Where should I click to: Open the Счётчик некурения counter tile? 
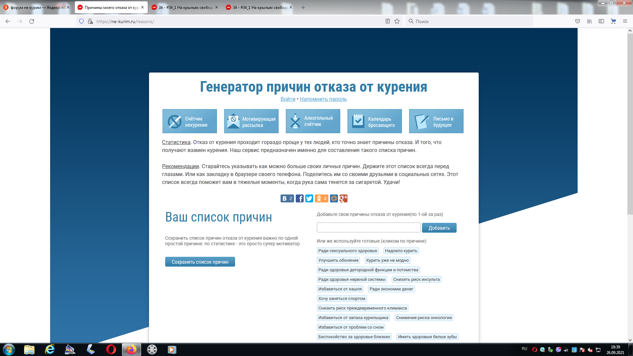click(x=190, y=121)
